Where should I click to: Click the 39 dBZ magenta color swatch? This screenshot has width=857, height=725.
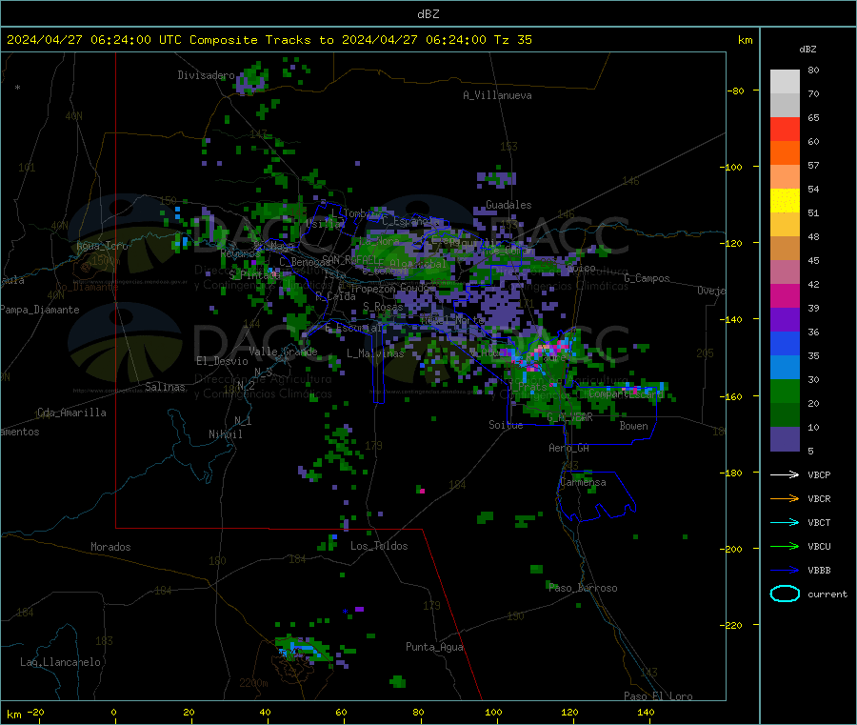coord(785,295)
